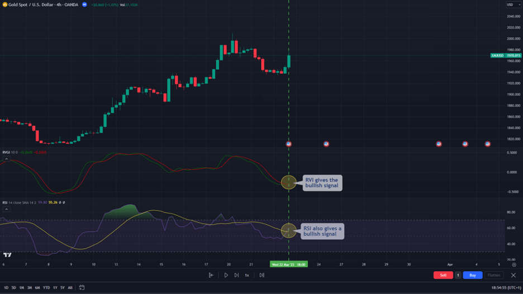Select the YTD time range
Viewport: 523px width, 294px height.
pos(46,288)
